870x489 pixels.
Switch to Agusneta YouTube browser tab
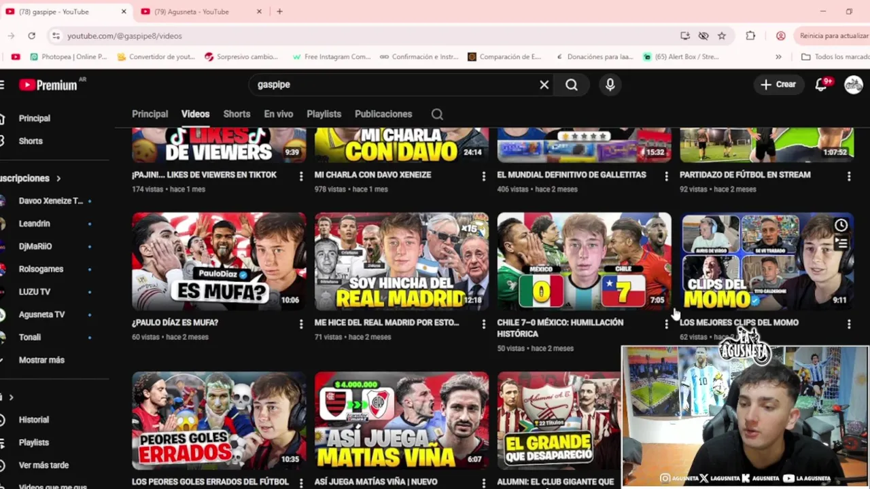(201, 12)
